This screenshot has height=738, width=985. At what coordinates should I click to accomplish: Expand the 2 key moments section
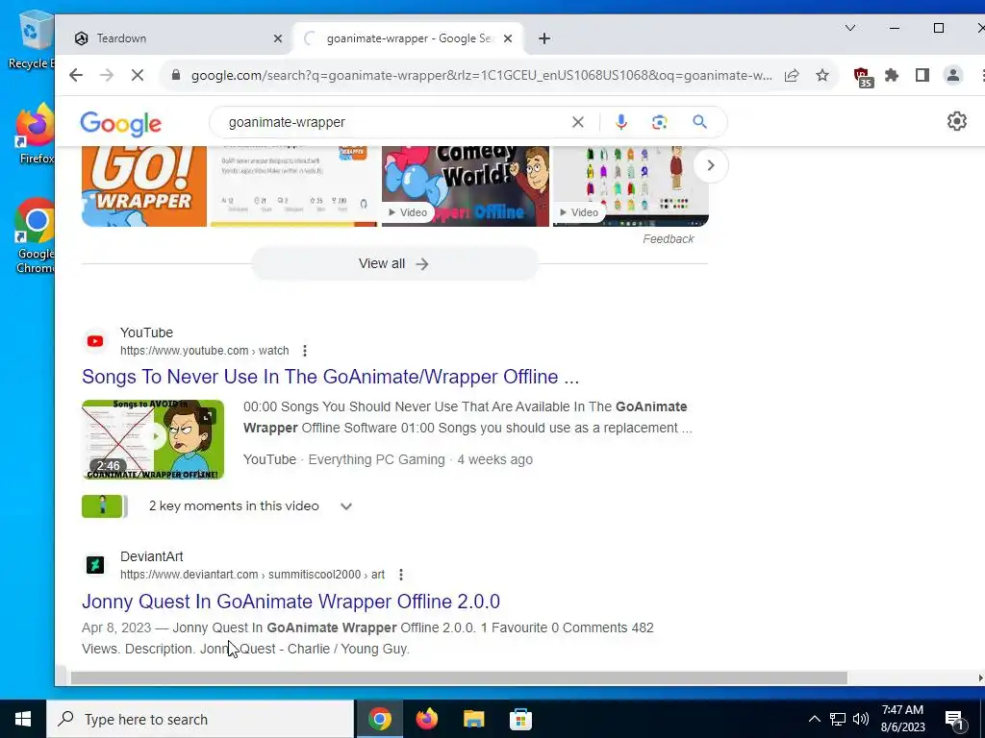(346, 506)
